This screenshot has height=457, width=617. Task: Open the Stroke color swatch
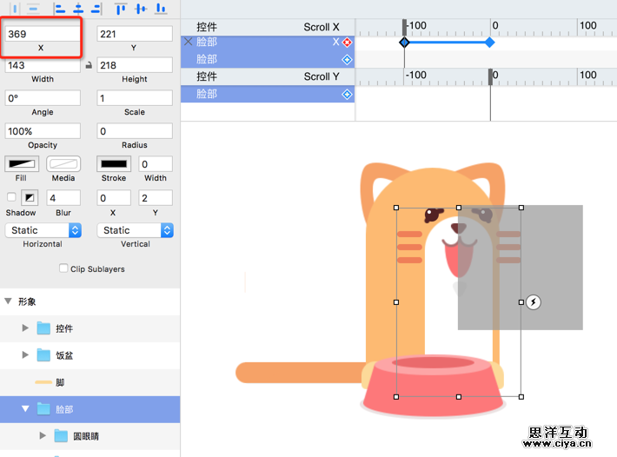[x=114, y=164]
